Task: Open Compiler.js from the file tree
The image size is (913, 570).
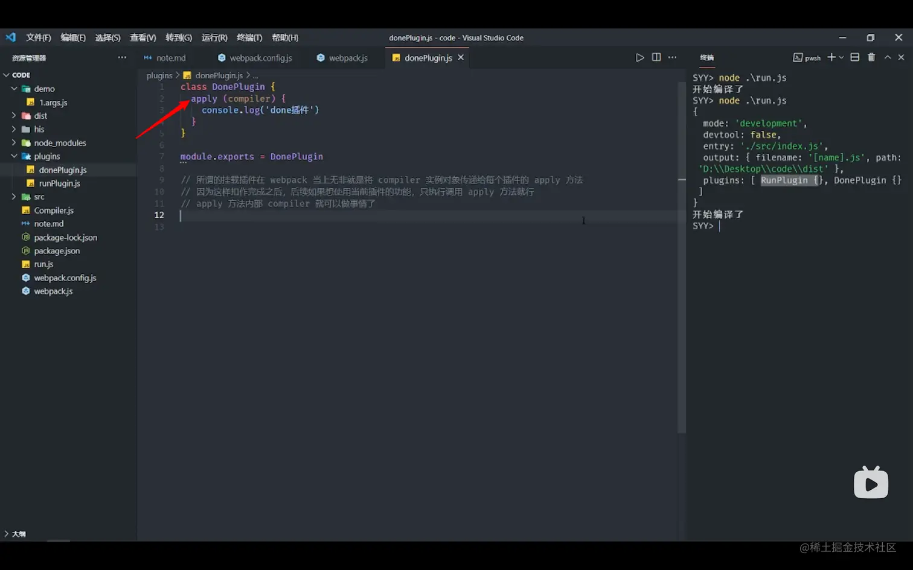Action: pyautogui.click(x=54, y=211)
